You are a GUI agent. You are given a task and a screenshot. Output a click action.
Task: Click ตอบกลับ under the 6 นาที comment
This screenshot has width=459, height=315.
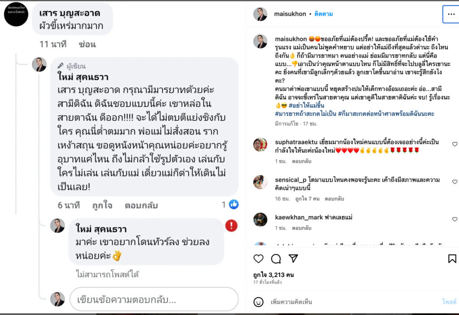tap(141, 206)
